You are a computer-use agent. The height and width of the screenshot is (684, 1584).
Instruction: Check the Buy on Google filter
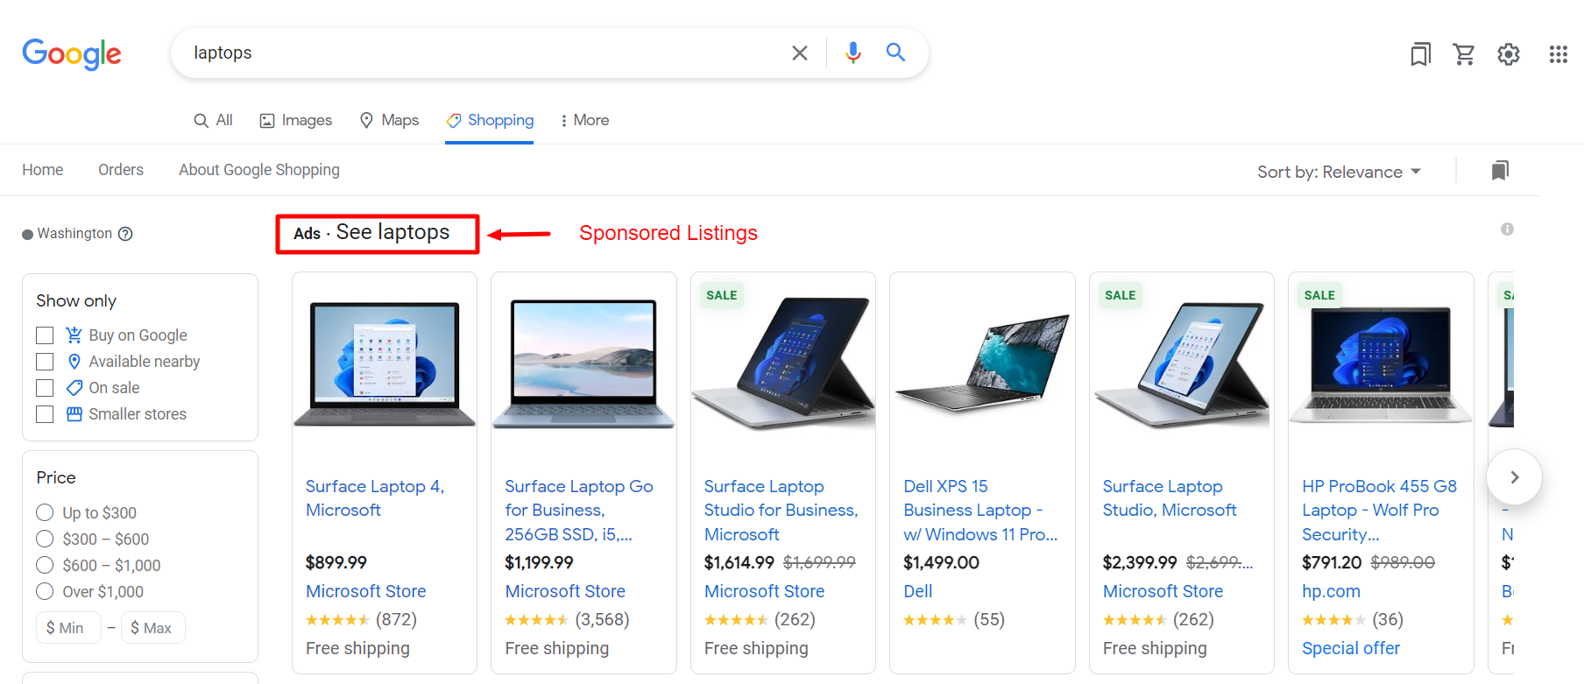pyautogui.click(x=45, y=335)
